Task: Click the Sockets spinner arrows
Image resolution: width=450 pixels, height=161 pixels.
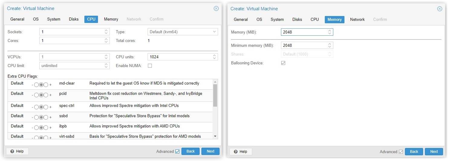Action: pos(106,32)
